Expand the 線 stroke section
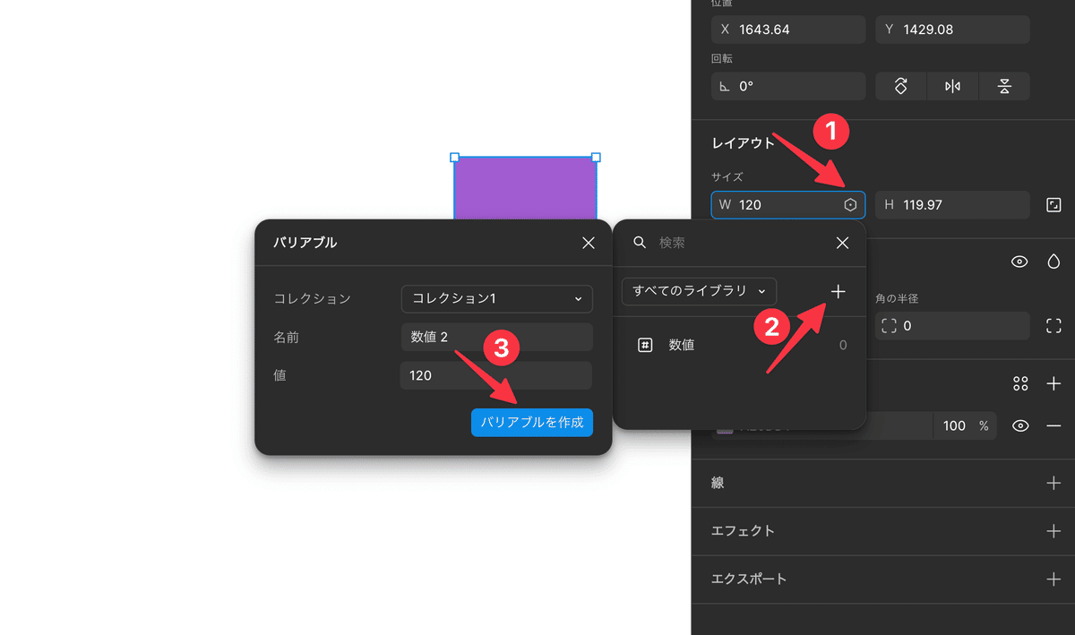Viewport: 1075px width, 635px height. (1053, 484)
